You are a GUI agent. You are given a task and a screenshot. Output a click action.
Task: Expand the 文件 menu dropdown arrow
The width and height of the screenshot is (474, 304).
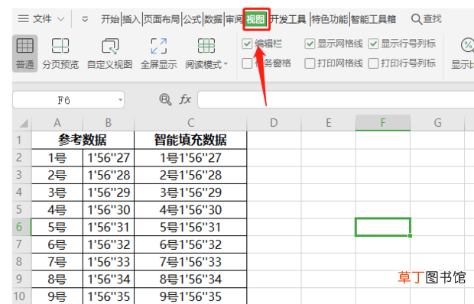pyautogui.click(x=60, y=20)
